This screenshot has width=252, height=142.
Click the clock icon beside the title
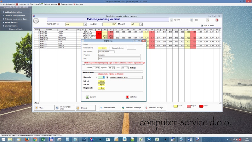click(x=36, y=21)
